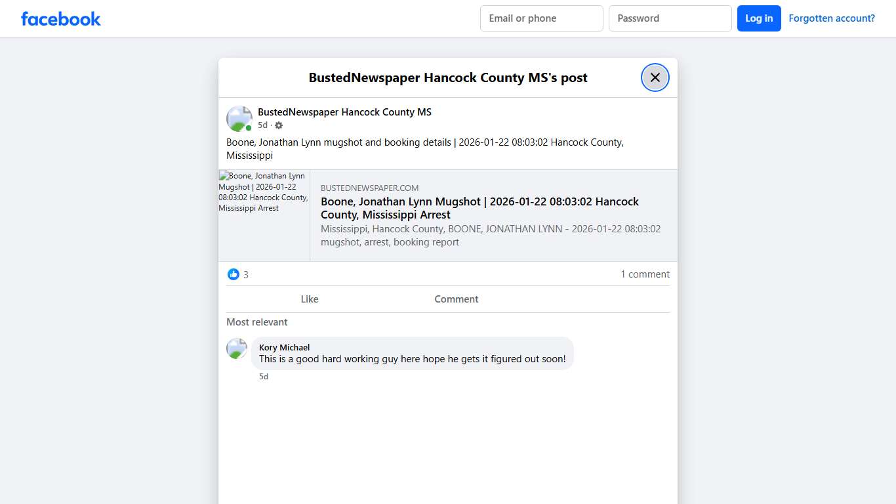Click the Email or phone input field
This screenshot has height=504, width=896.
click(x=541, y=18)
